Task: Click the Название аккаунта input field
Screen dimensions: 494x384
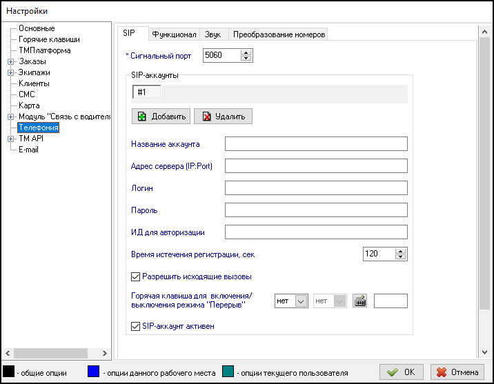Action: click(316, 143)
